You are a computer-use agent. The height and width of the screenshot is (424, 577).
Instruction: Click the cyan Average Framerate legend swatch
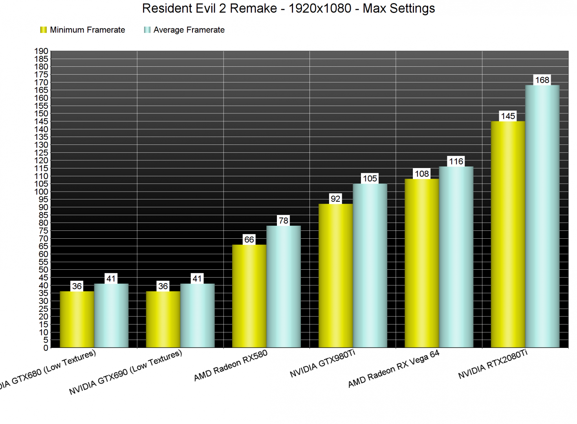pos(147,30)
